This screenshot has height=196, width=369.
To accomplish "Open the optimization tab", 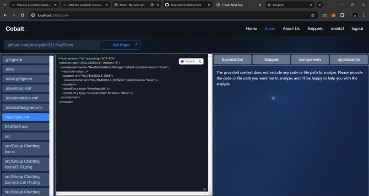I will (x=349, y=59).
